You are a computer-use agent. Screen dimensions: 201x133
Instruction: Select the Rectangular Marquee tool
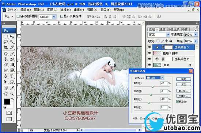pyautogui.click(x=6, y=37)
